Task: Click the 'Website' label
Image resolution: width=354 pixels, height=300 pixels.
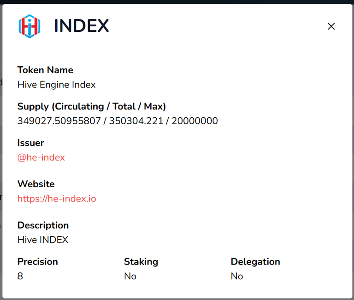Action: click(36, 184)
